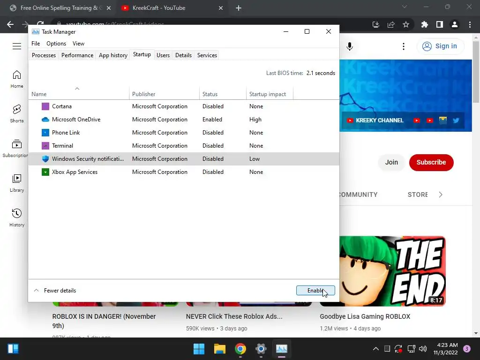Open Task Manager View menu
This screenshot has width=480, height=360.
tap(78, 44)
